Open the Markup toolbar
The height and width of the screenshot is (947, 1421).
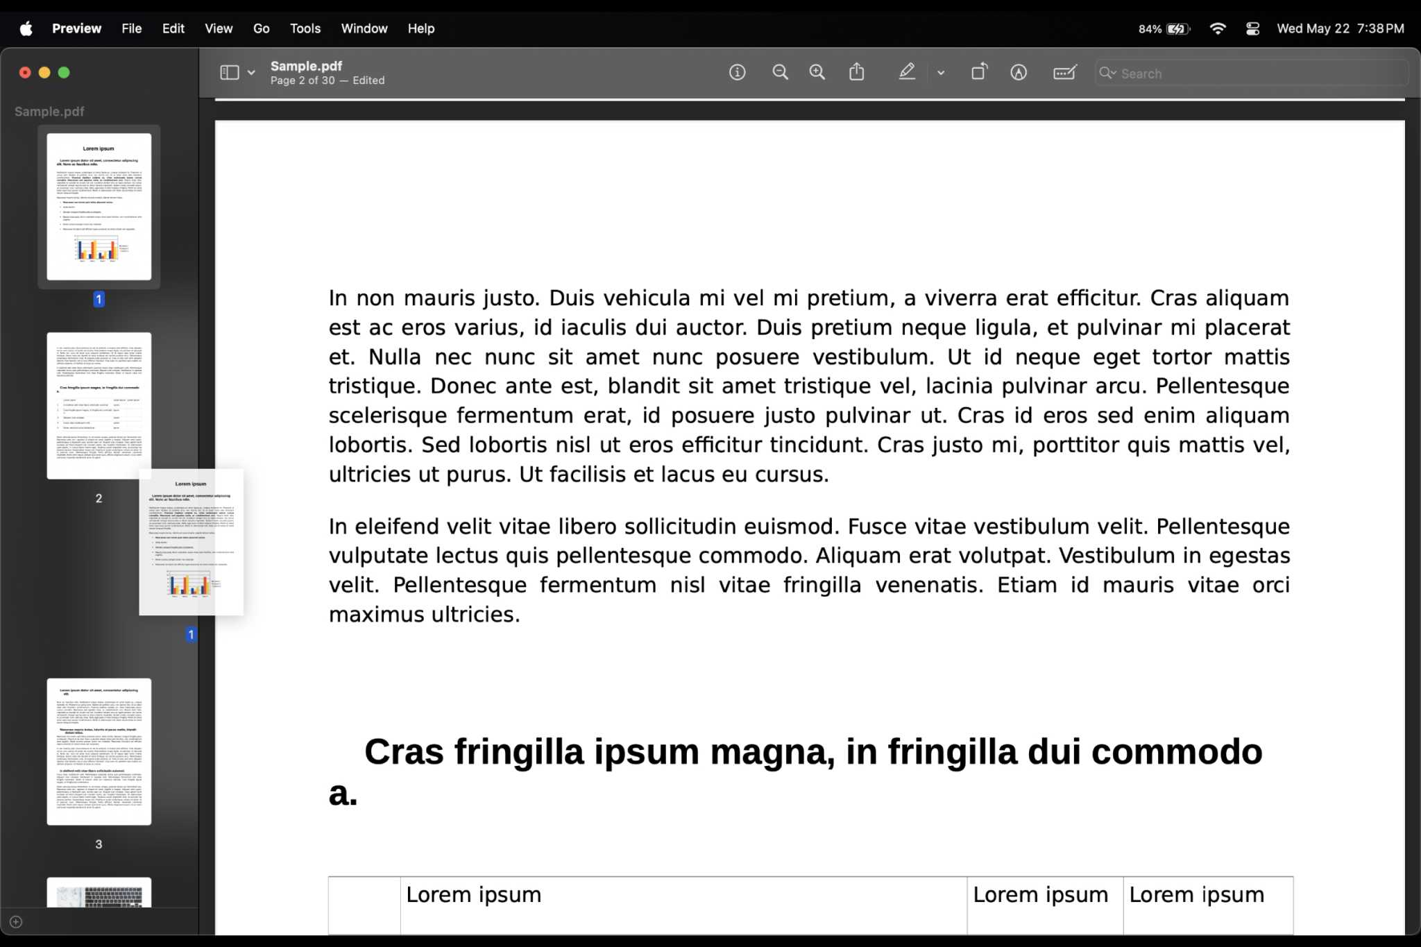(x=1019, y=72)
